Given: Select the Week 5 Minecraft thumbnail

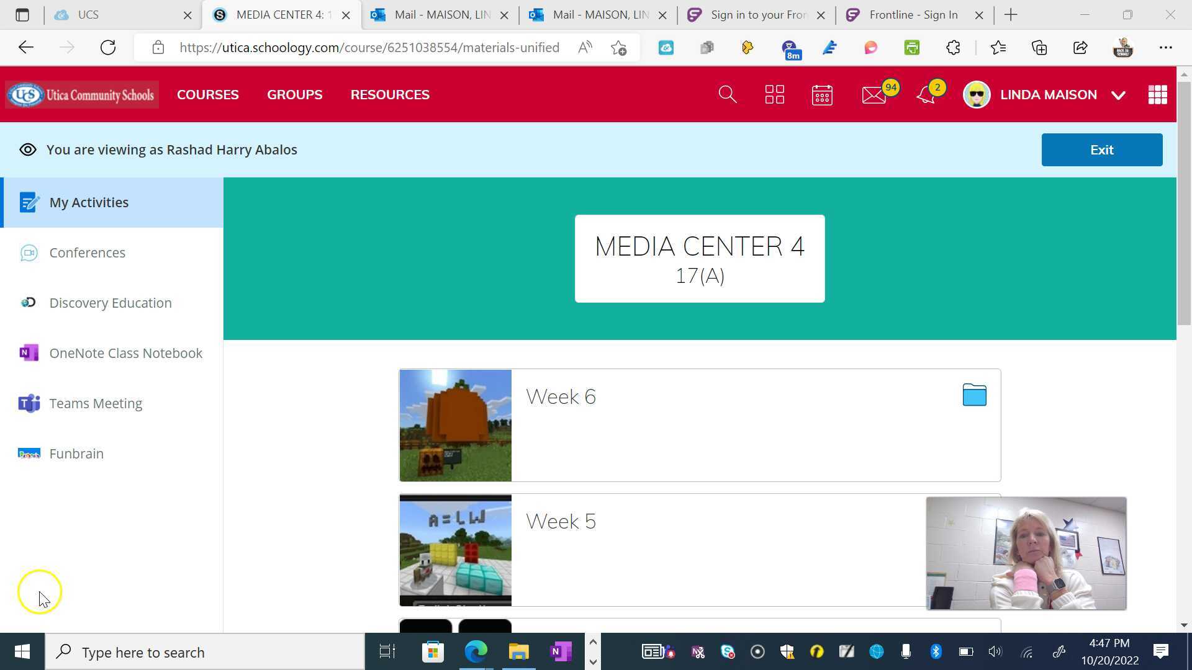Looking at the screenshot, I should 455,550.
